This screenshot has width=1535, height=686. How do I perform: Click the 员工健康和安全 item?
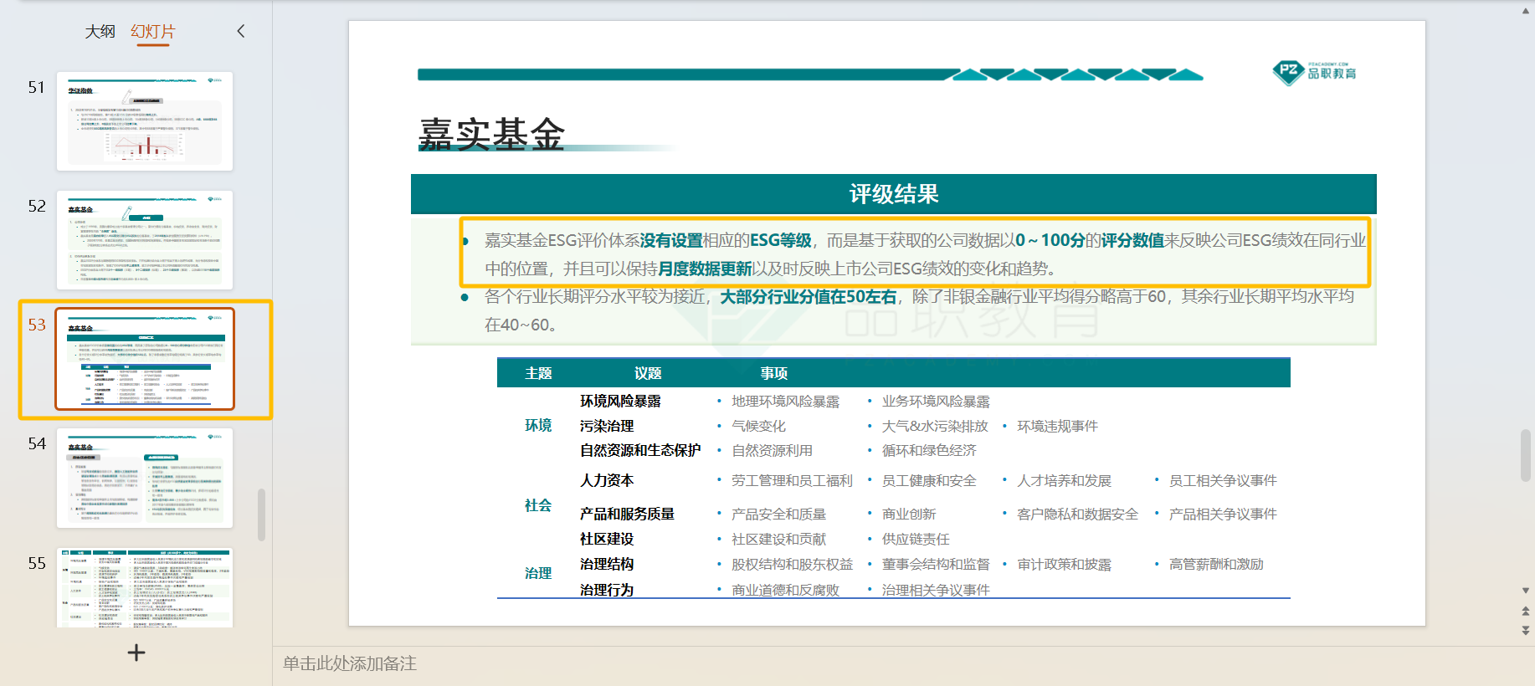[x=929, y=481]
